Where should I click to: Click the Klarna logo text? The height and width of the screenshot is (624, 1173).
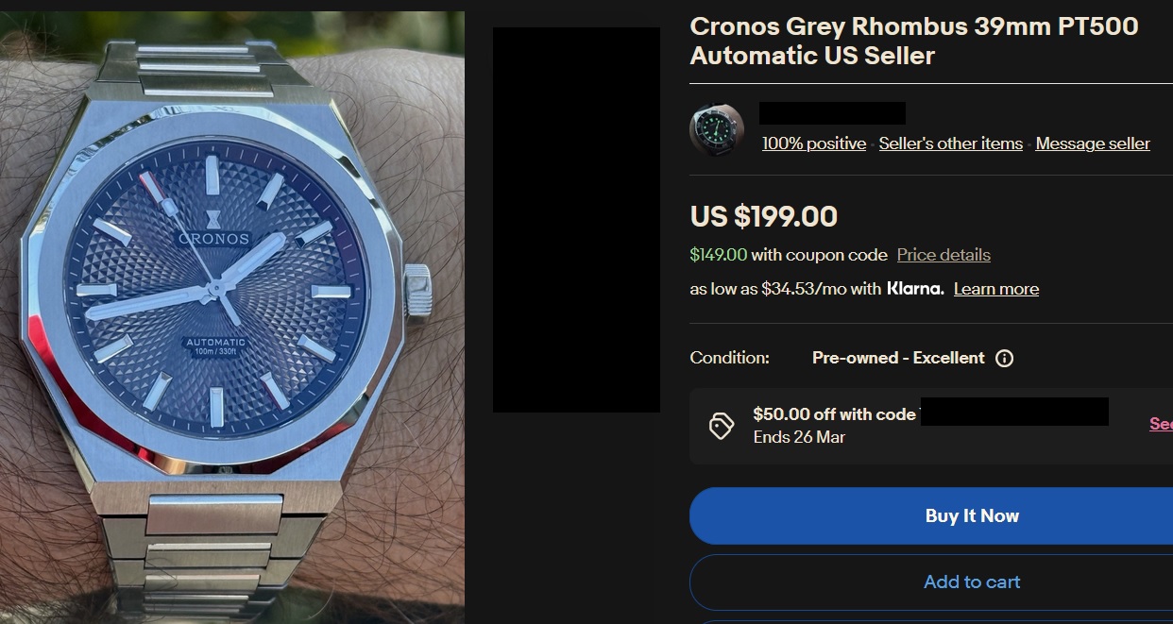click(x=915, y=289)
